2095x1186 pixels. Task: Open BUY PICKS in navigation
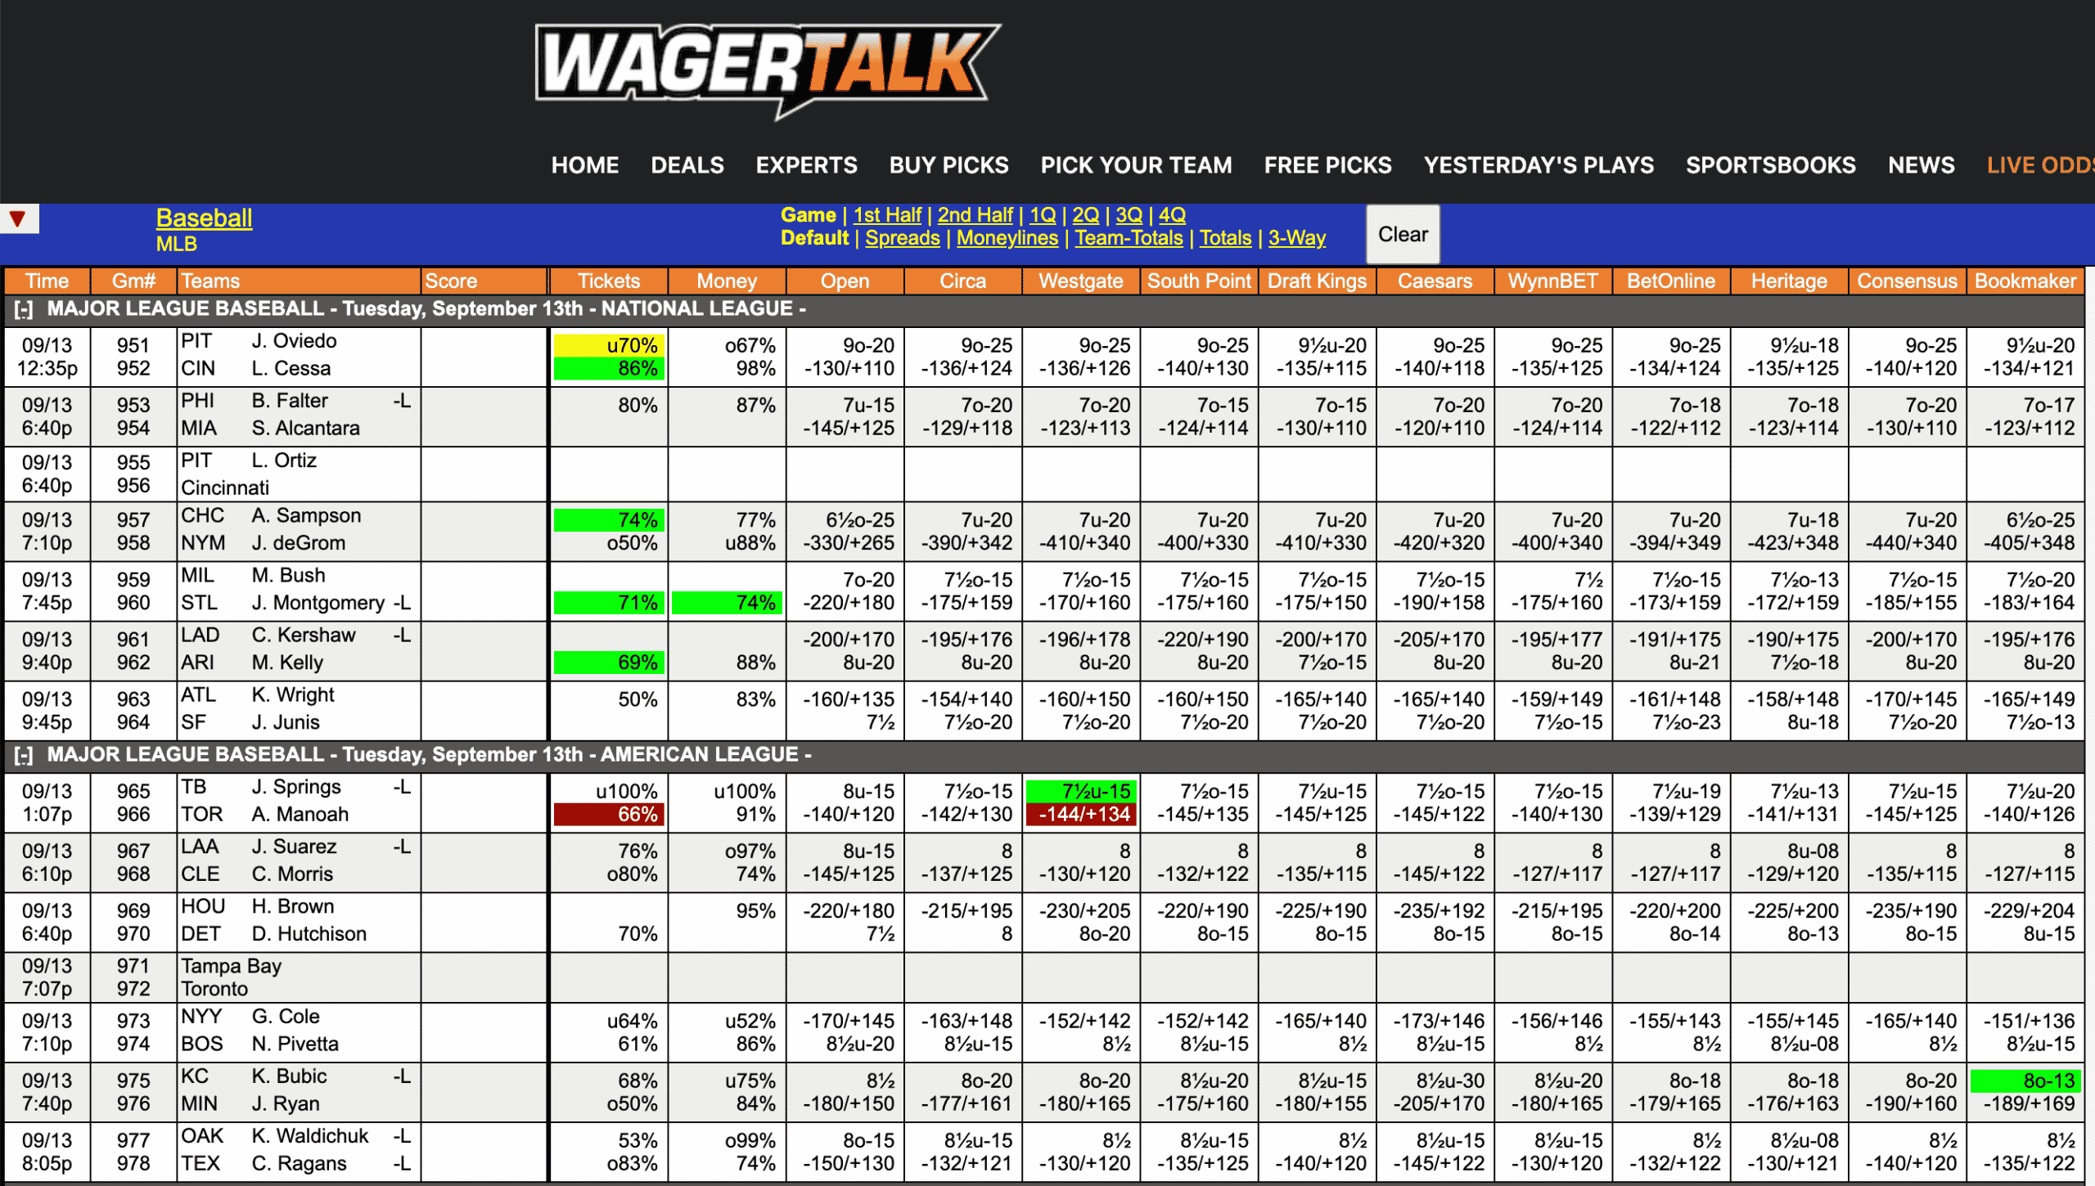point(948,165)
